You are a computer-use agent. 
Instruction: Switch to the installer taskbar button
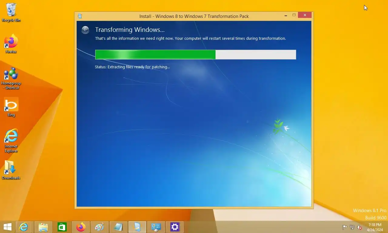(137, 227)
